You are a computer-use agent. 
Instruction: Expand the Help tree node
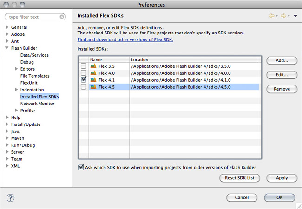click(x=7, y=117)
